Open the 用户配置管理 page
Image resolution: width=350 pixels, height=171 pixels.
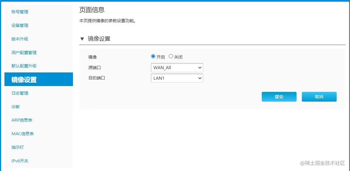coord(24,52)
